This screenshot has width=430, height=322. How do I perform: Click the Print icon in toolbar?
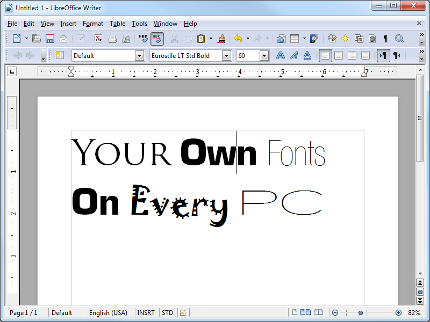coord(112,39)
